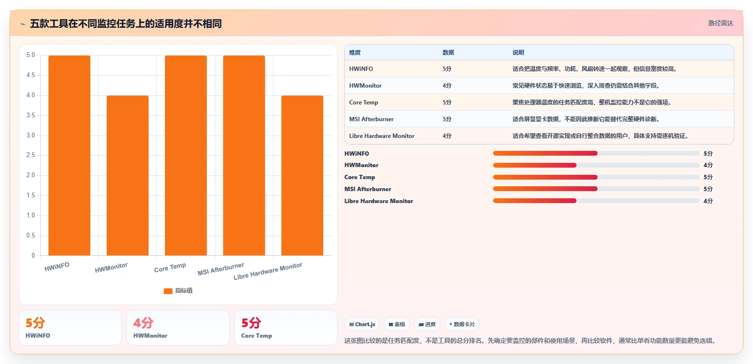Image resolution: width=753 pixels, height=364 pixels.
Task: Click the HWiNFO x-axis label
Action: pyautogui.click(x=57, y=267)
